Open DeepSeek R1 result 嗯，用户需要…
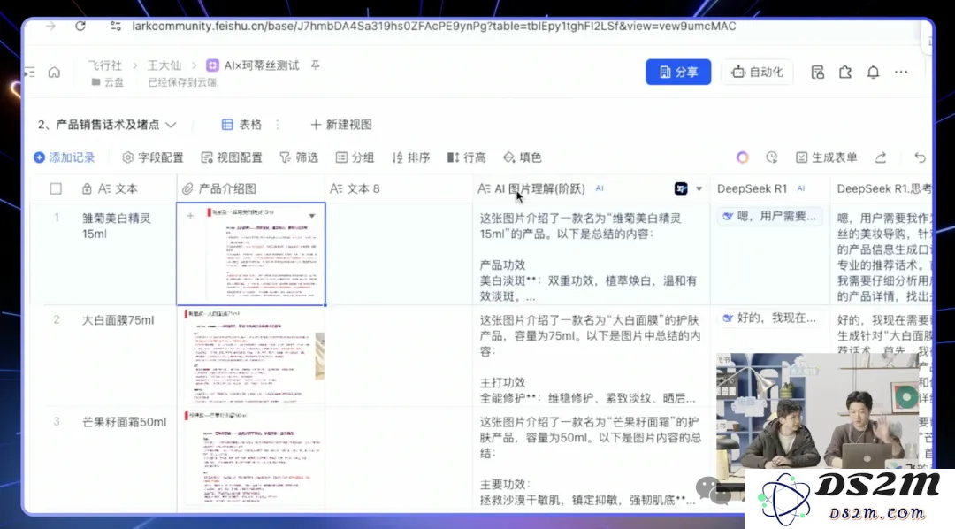This screenshot has width=955, height=529. 769,216
